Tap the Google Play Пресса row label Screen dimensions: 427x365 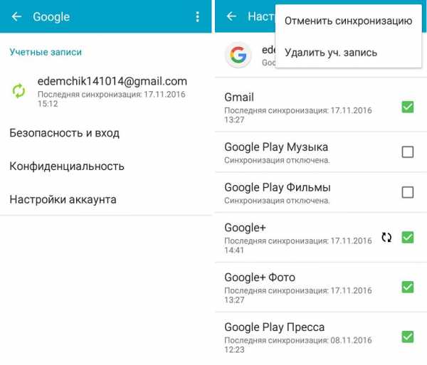click(x=274, y=327)
